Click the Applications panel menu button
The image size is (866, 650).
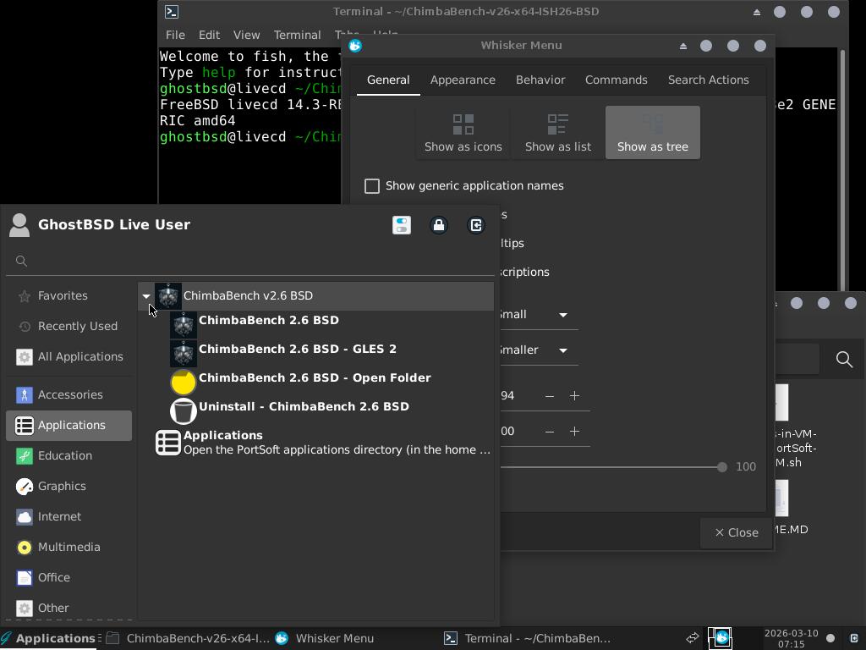[49, 638]
